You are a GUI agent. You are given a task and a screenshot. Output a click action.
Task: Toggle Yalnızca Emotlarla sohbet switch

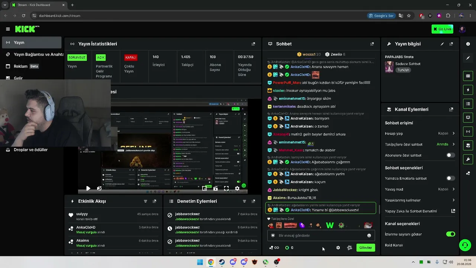[x=450, y=178]
